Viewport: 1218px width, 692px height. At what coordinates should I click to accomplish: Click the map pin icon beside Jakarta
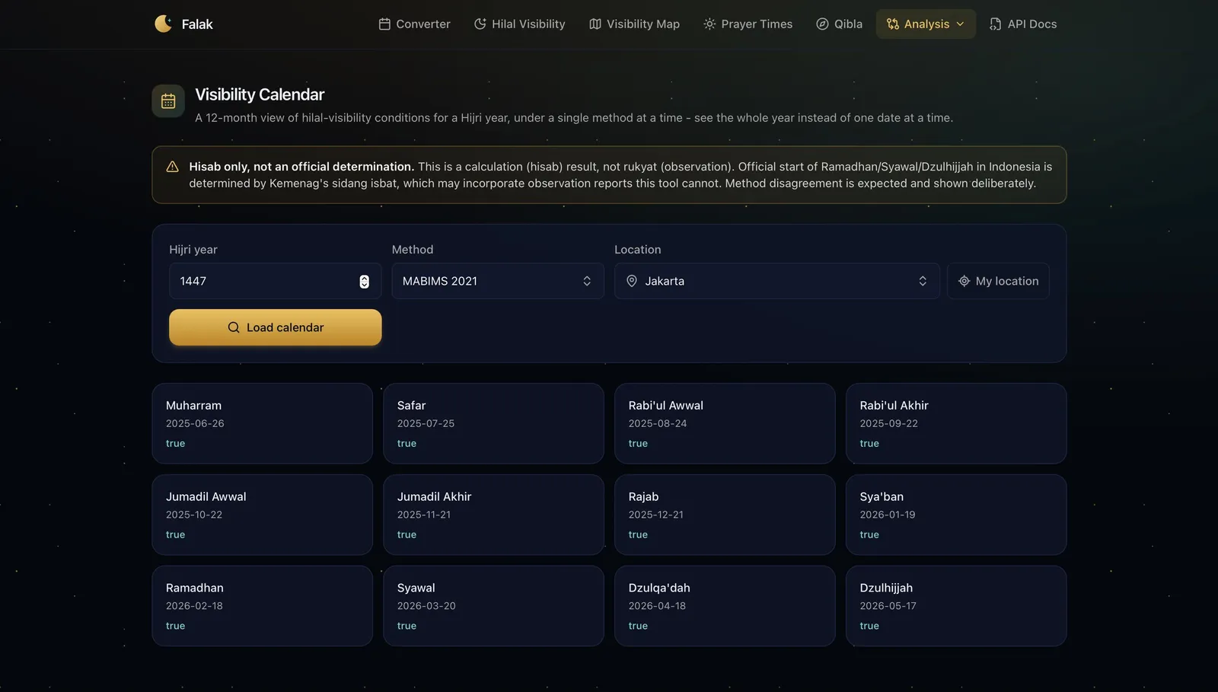coord(632,281)
